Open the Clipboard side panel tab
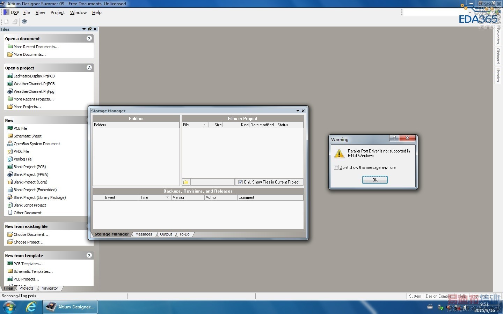The width and height of the screenshot is (503, 314). [x=498, y=56]
